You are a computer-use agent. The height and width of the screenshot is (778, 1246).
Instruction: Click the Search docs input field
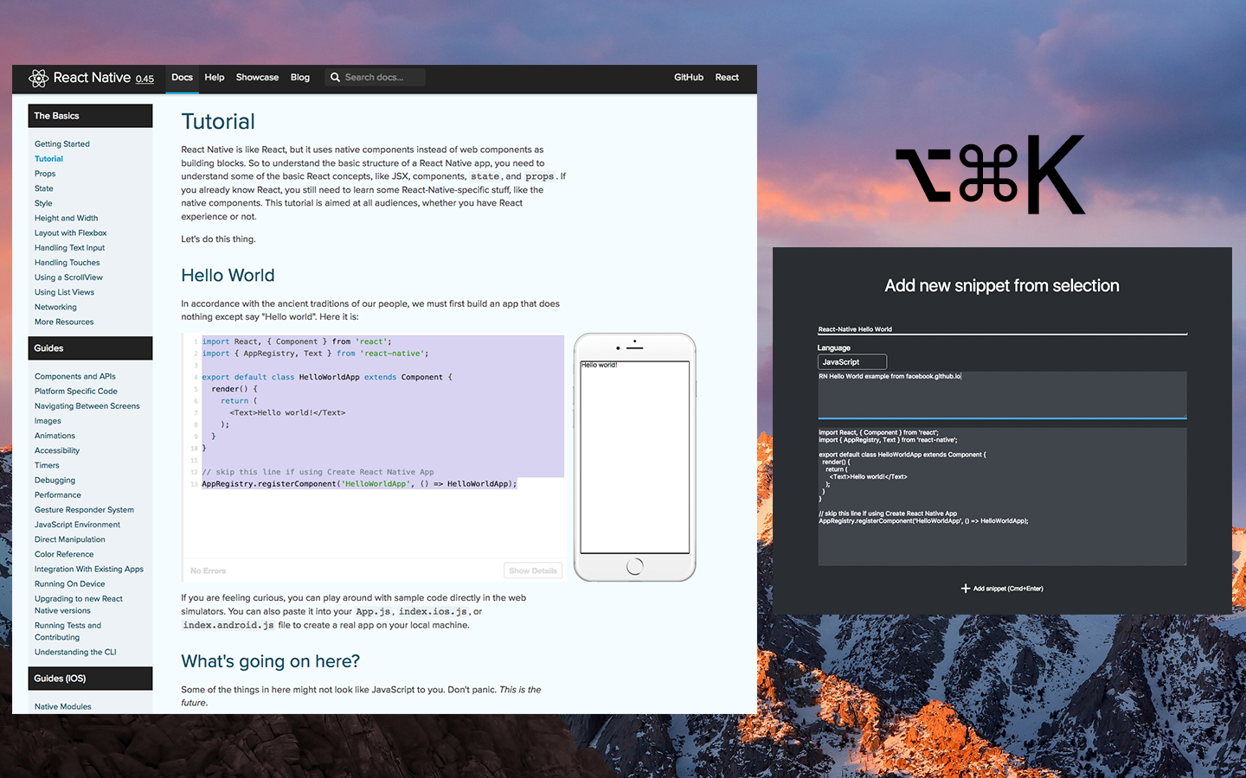coord(376,78)
